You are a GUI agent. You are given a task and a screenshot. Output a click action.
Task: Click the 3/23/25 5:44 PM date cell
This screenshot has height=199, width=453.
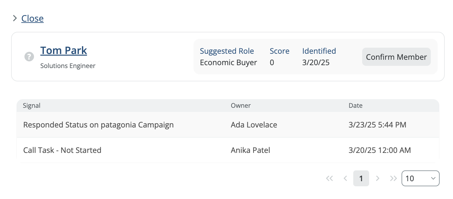click(377, 125)
